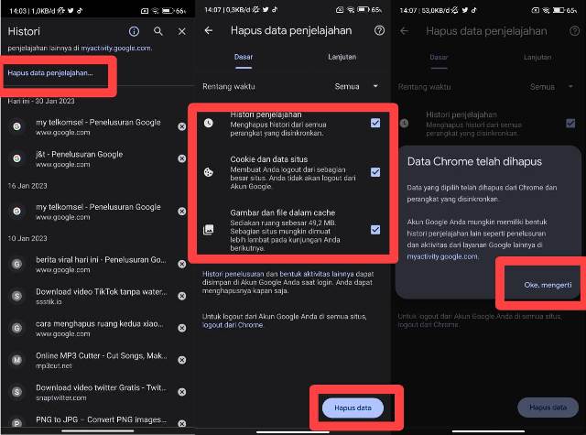Tap the S favicon of the snaptwitter.com entry

pos(16,392)
